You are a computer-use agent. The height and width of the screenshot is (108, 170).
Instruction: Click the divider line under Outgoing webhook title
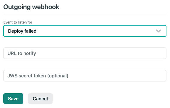coord(85,14)
